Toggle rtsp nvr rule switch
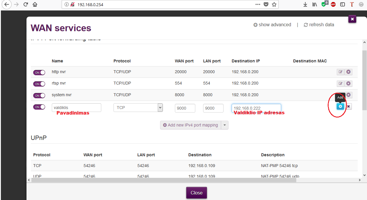The width and height of the screenshot is (367, 200). point(39,84)
